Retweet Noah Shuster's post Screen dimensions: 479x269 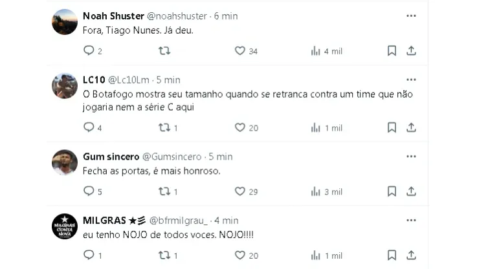tap(164, 51)
